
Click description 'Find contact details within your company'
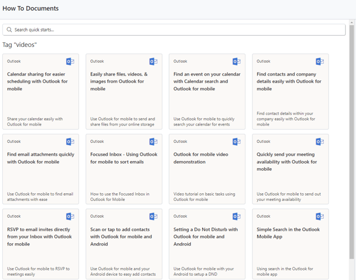286,119
